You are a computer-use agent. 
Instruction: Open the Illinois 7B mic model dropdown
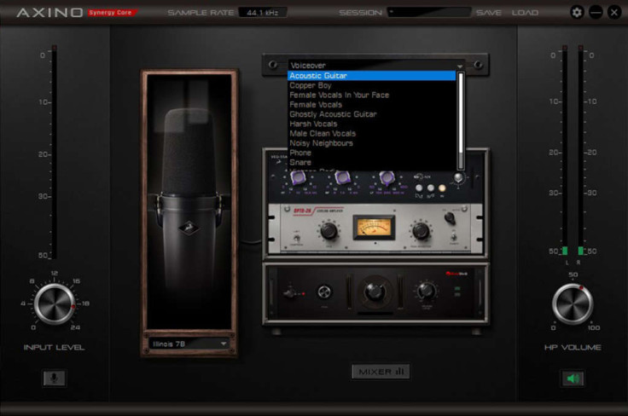[x=189, y=344]
